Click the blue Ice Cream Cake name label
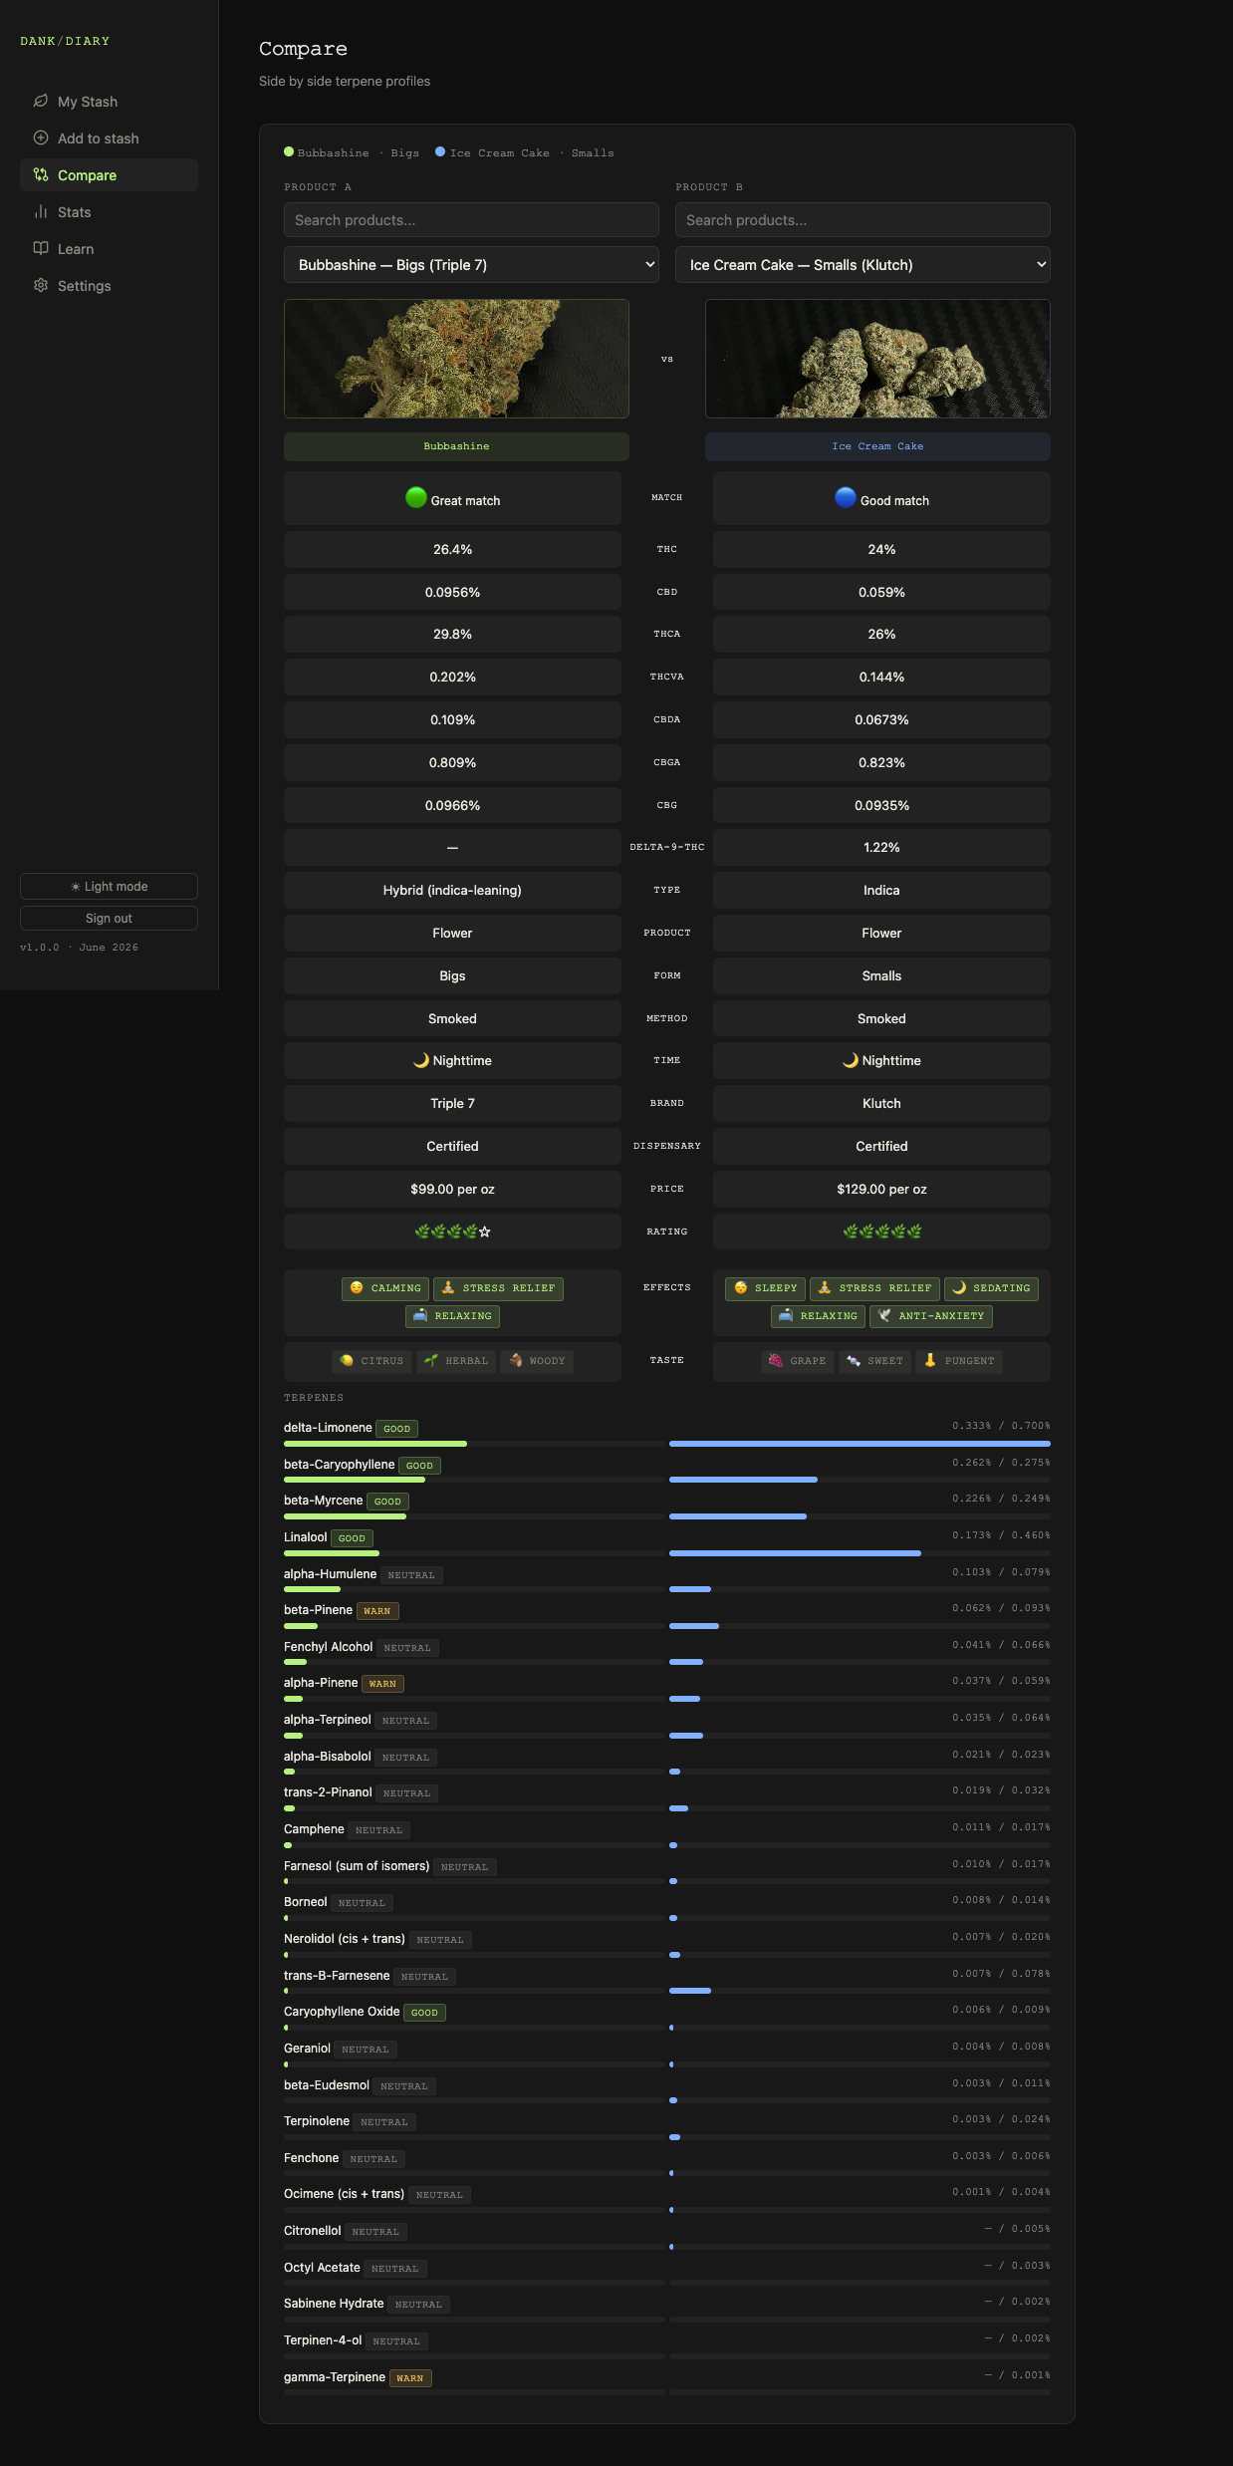 tap(877, 446)
